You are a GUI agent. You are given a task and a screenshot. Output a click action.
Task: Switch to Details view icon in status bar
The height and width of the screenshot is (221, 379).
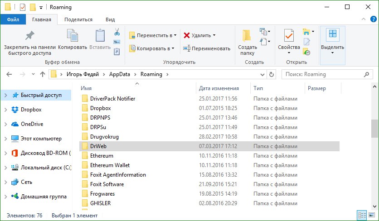362,215
